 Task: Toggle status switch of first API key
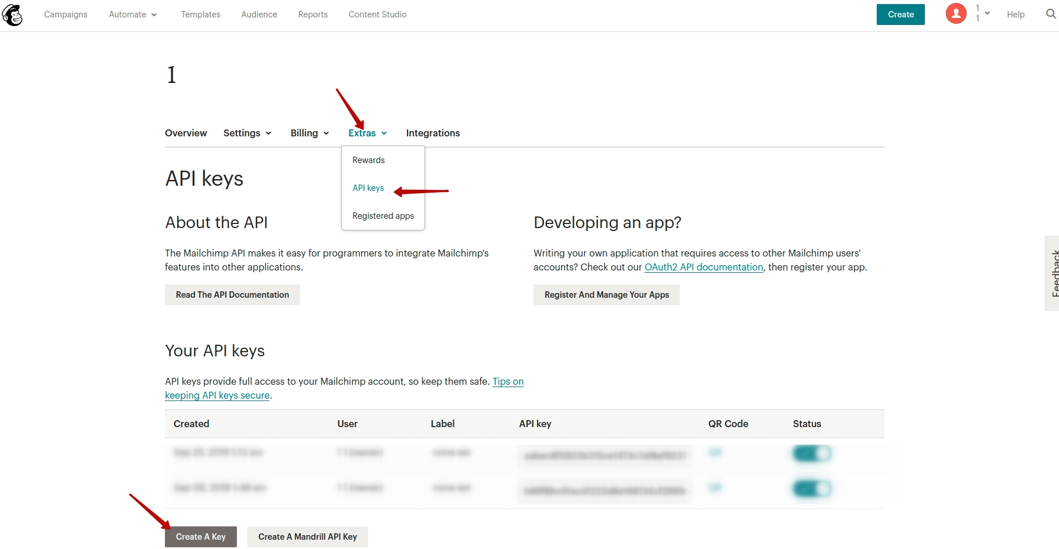(x=812, y=453)
